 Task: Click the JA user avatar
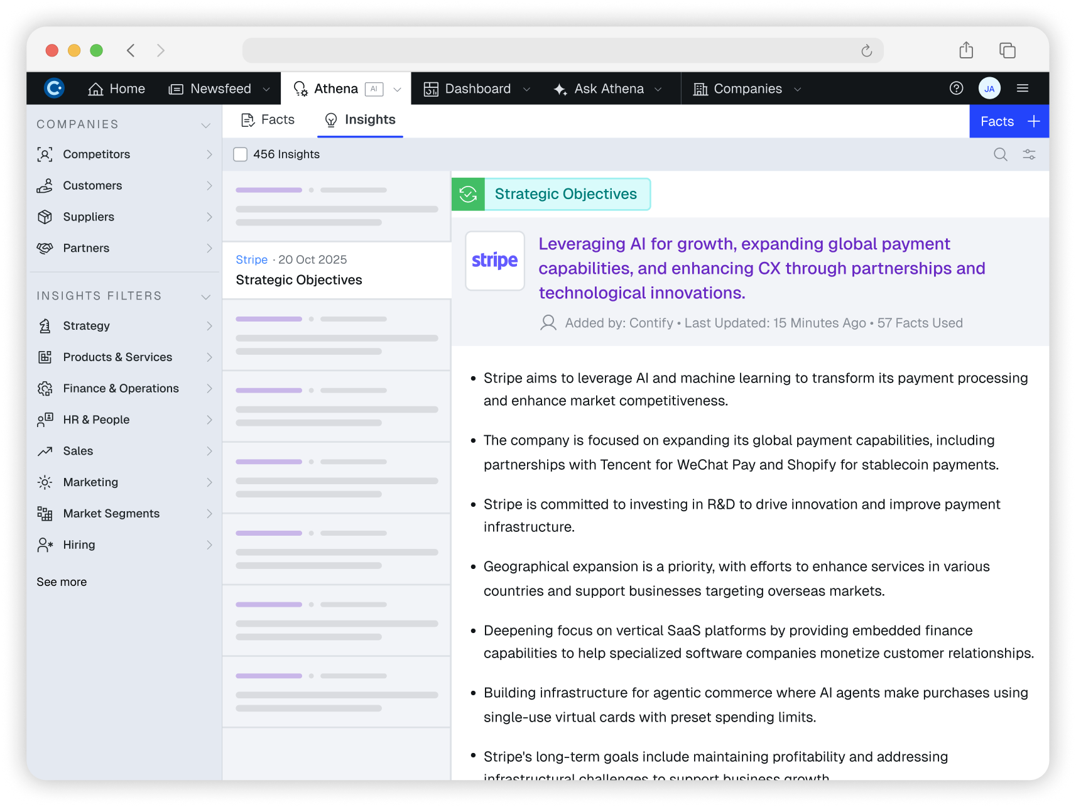(989, 88)
